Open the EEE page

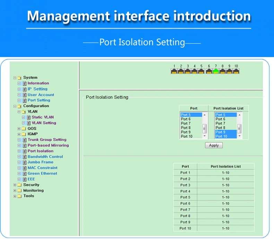pyautogui.click(x=31, y=179)
